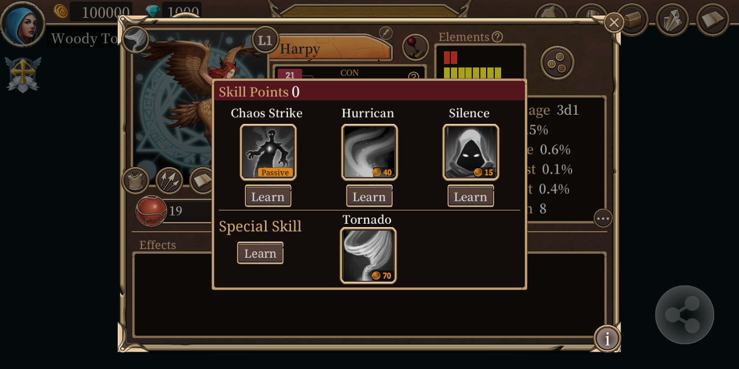Select the Chaos Strike passive skill icon

[x=268, y=152]
